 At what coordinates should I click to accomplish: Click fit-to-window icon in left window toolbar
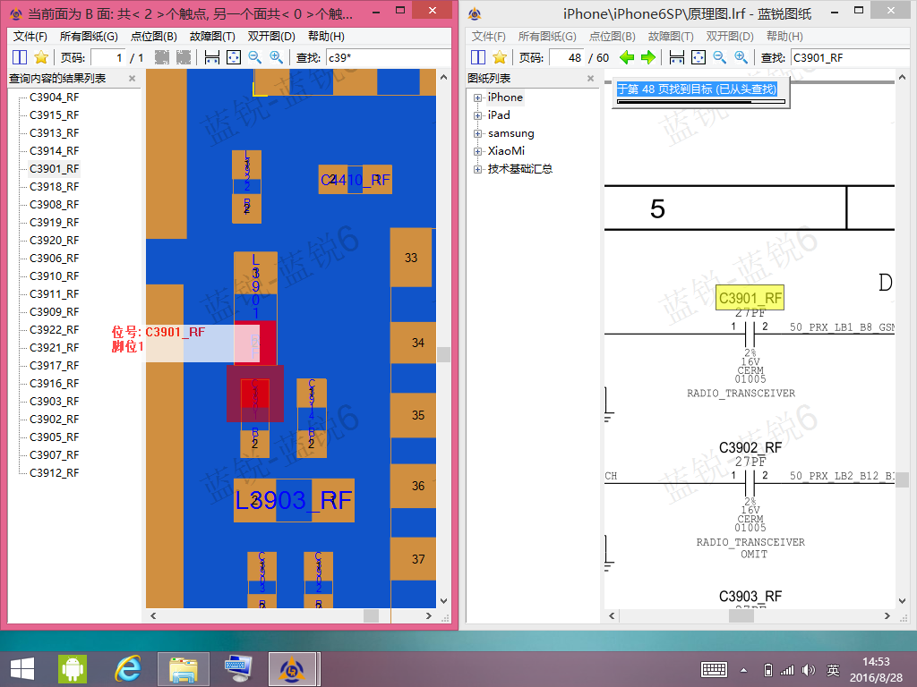point(234,57)
